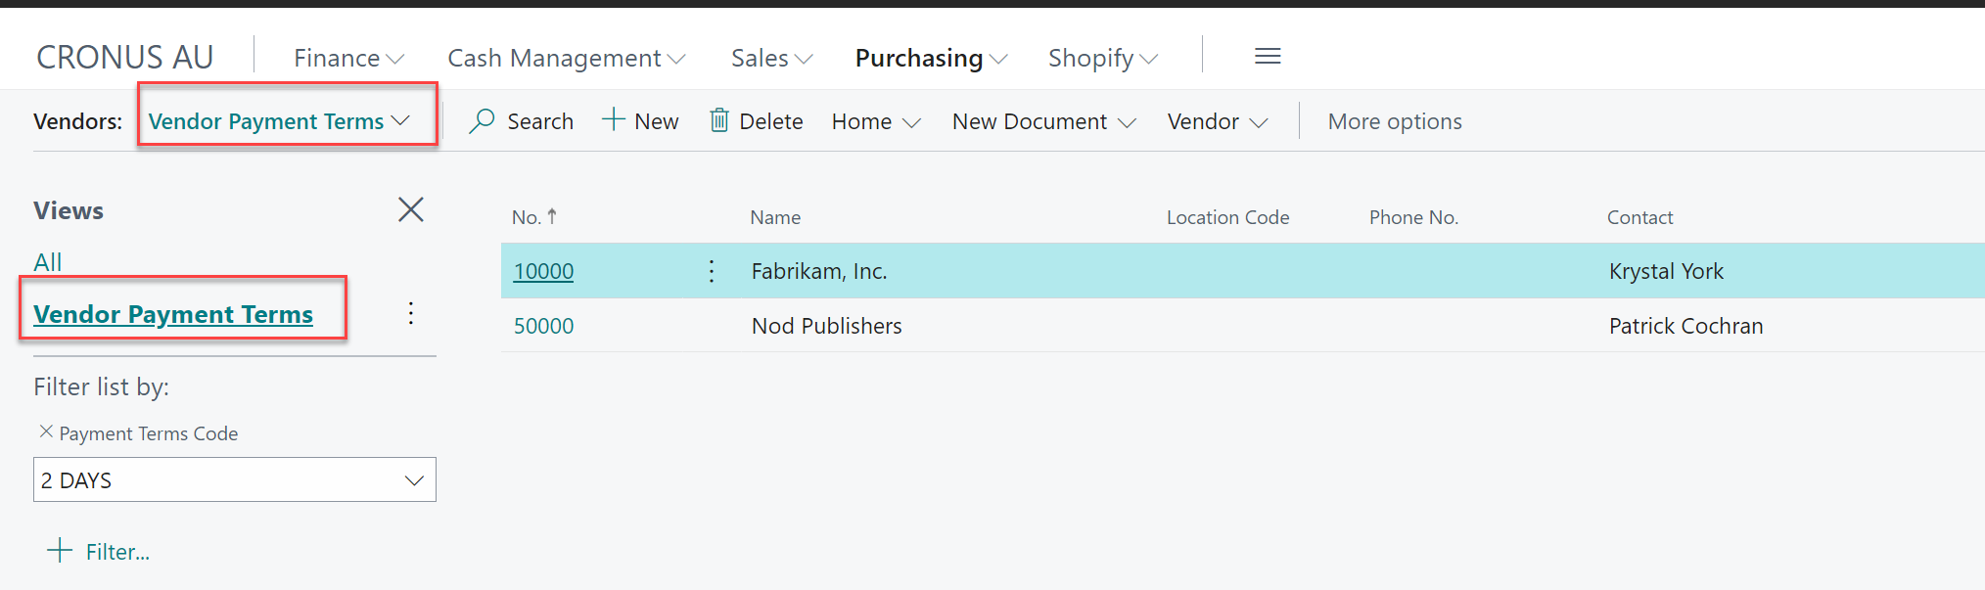
Task: Click the Delete trash can icon
Action: tap(719, 120)
